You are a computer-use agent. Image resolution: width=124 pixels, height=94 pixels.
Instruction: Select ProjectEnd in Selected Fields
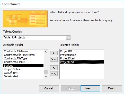(82, 62)
